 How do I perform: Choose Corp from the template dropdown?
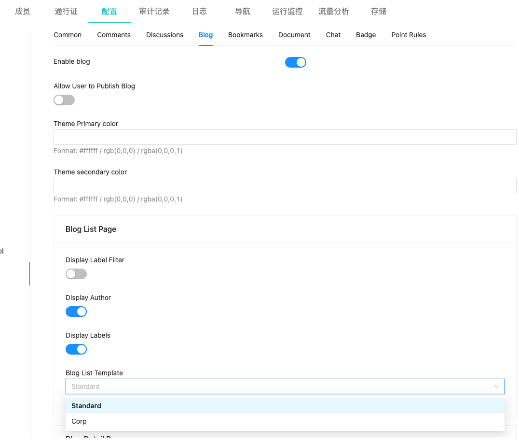point(79,421)
